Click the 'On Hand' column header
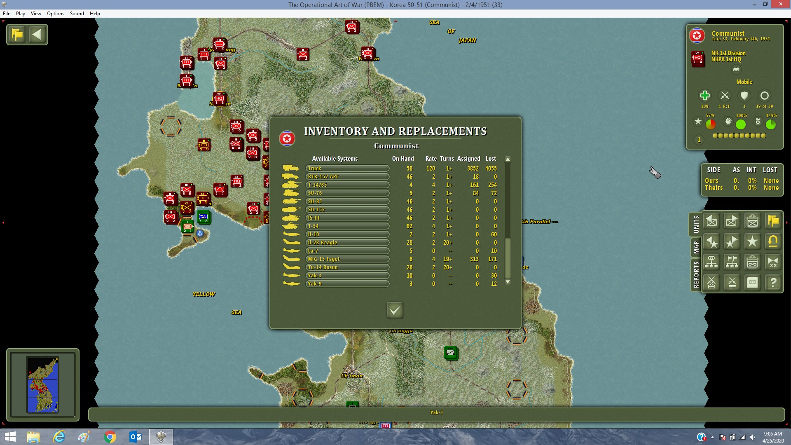791x445 pixels. [x=403, y=159]
